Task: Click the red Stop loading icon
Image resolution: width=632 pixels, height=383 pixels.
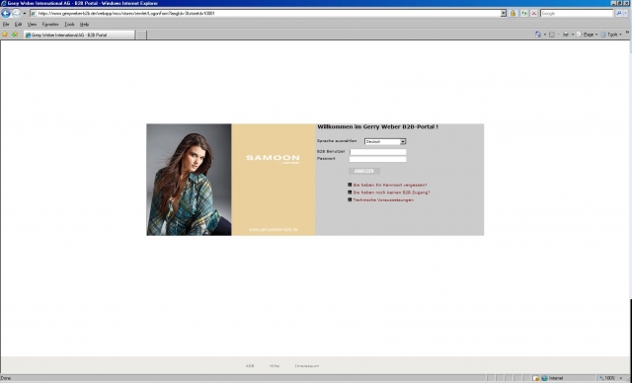Action: [534, 13]
